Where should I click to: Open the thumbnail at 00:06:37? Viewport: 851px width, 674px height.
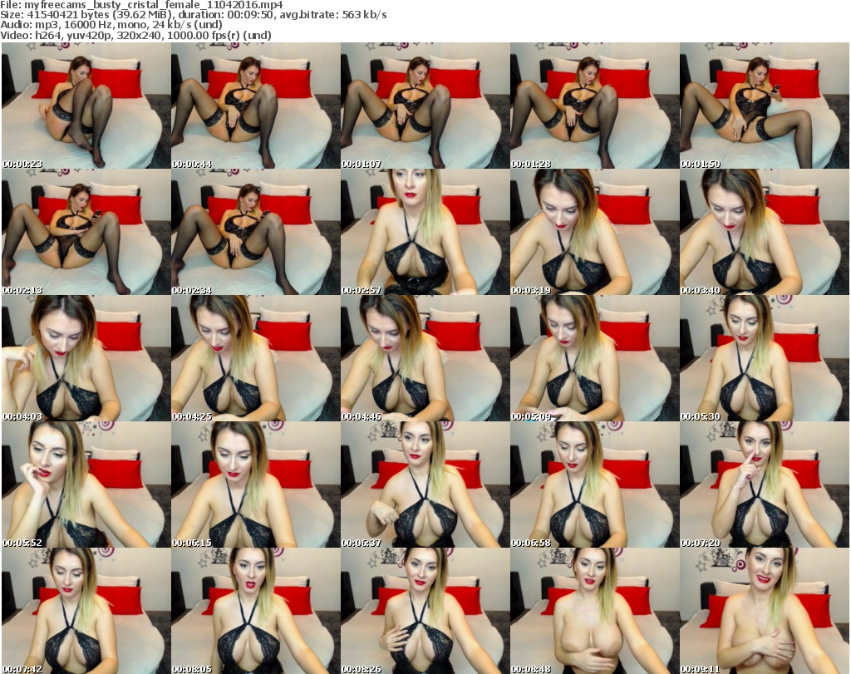coord(425,485)
